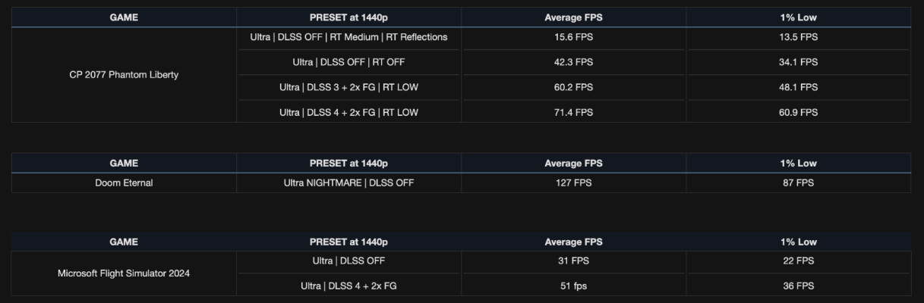This screenshot has height=303, width=924.
Task: Select the DLSS 3 + 2x FG RT LOW preset
Action: click(x=348, y=87)
